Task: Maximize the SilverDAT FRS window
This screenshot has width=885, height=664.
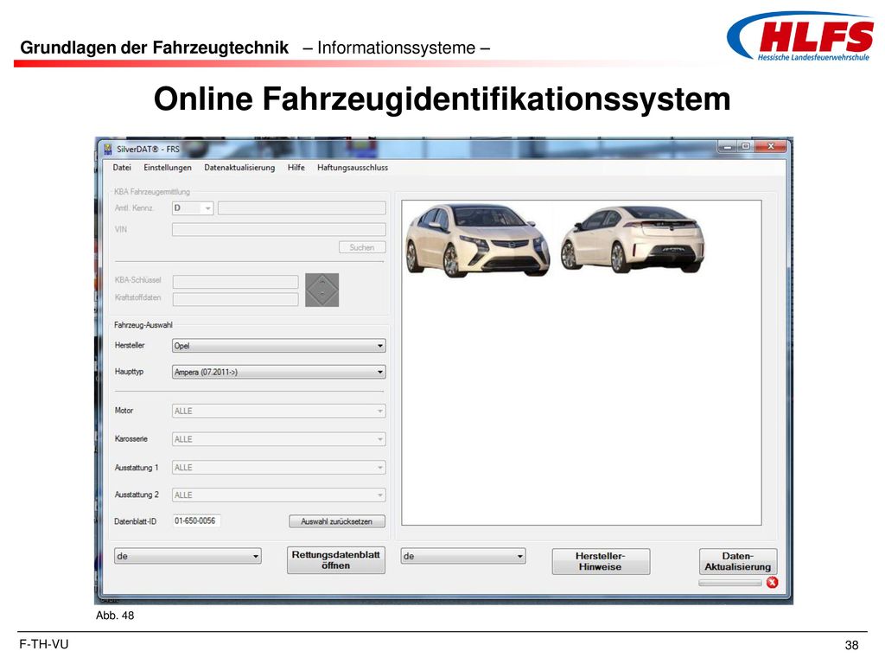Action: (746, 147)
